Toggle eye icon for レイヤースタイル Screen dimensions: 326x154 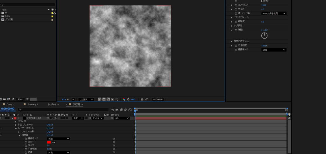click(x=1, y=128)
